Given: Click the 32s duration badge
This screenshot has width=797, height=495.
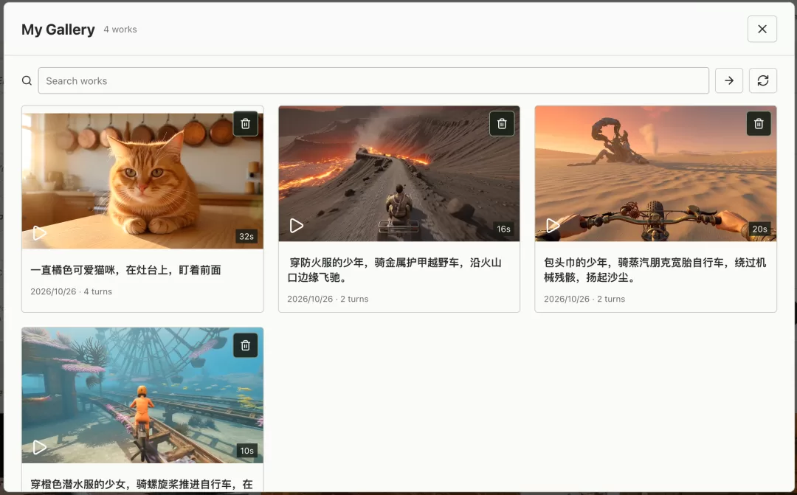Looking at the screenshot, I should (246, 236).
